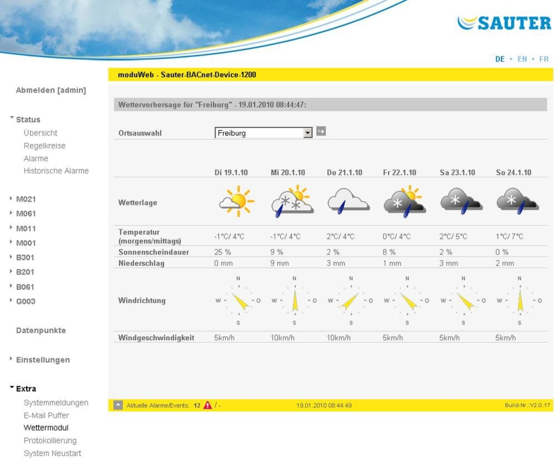Expand the M061 tree node
Image resolution: width=556 pixels, height=461 pixels.
point(11,213)
